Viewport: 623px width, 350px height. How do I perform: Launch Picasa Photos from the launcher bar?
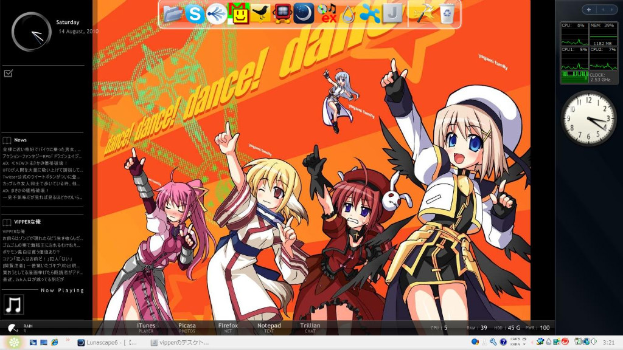pos(187,328)
